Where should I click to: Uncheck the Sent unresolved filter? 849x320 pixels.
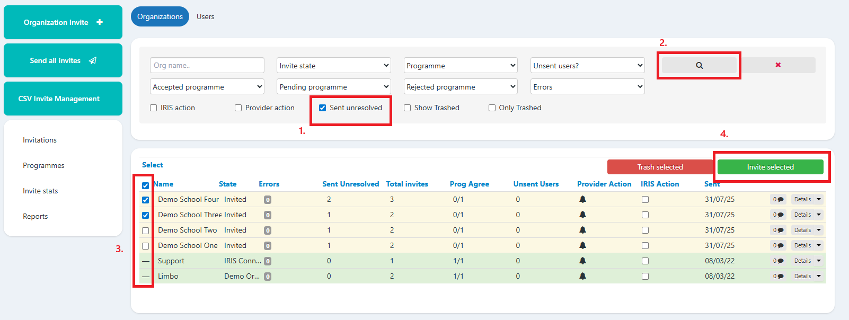click(x=323, y=108)
